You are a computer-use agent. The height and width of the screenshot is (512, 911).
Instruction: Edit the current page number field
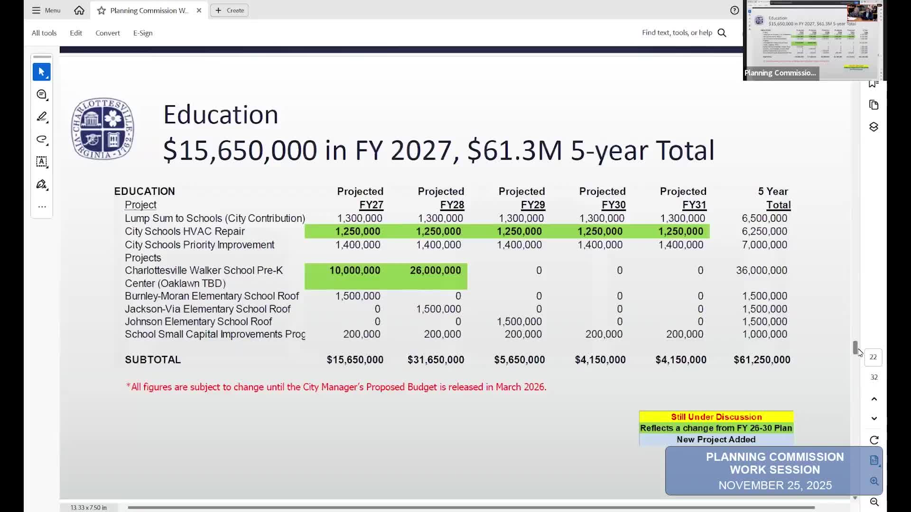click(x=874, y=357)
